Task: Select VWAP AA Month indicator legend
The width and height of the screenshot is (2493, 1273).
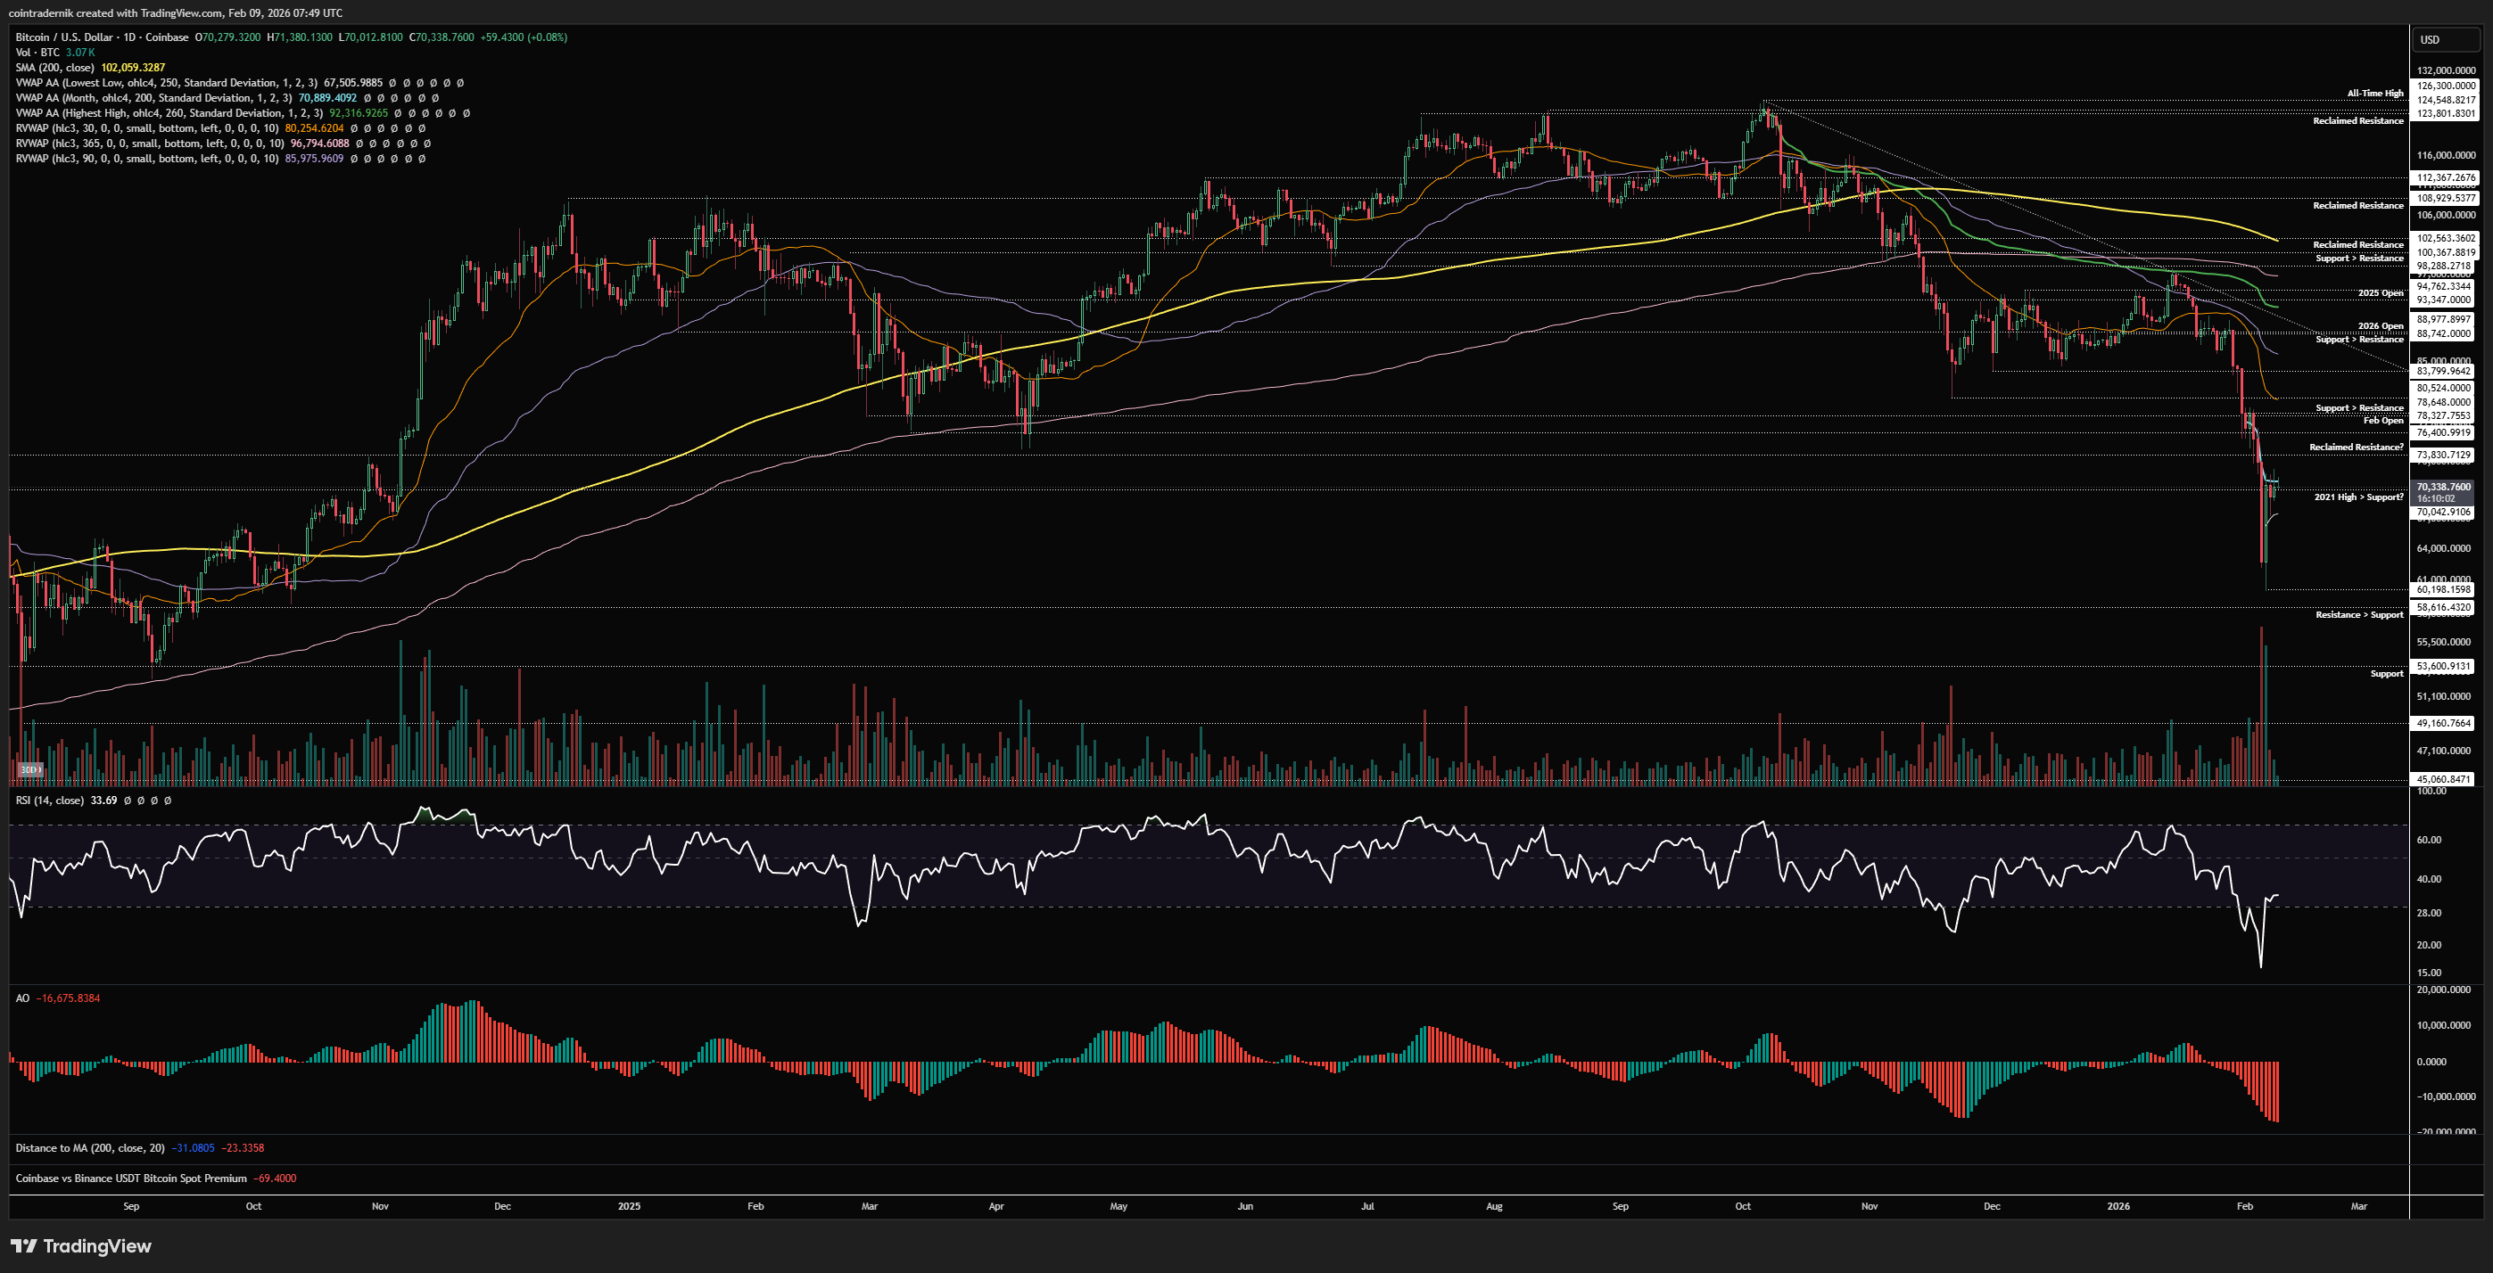Action: coord(153,98)
